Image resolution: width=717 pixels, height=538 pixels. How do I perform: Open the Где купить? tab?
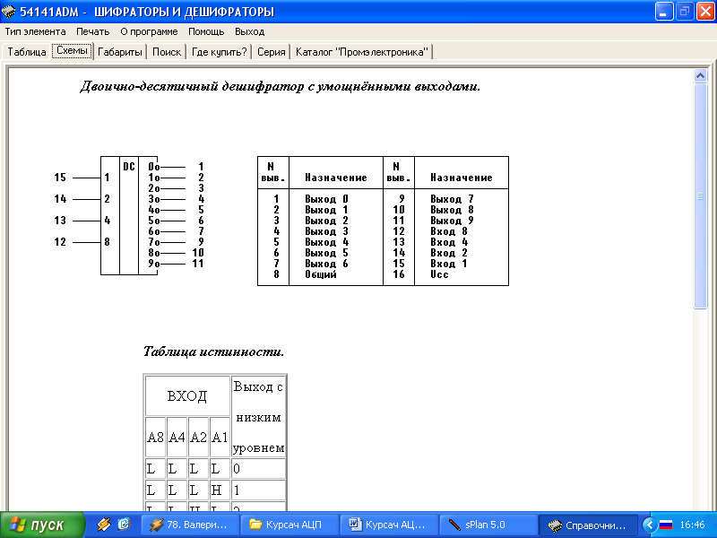click(219, 52)
